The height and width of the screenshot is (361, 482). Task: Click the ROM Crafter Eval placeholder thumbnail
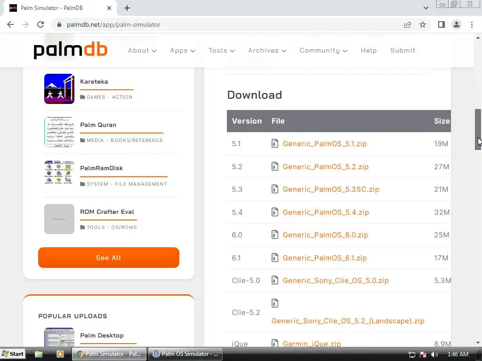click(59, 219)
